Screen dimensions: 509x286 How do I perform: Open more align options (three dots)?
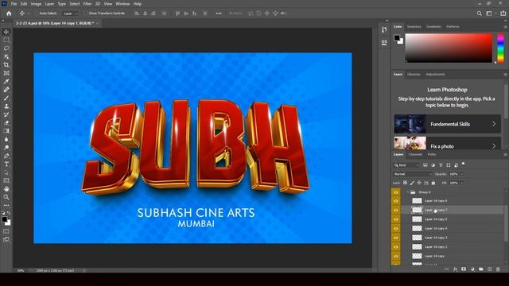pos(219,14)
